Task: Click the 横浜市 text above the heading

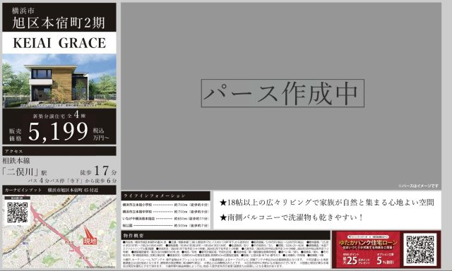Action: [x=23, y=11]
